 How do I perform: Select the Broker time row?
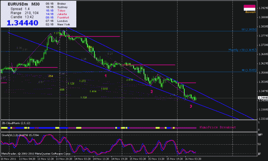56,3
